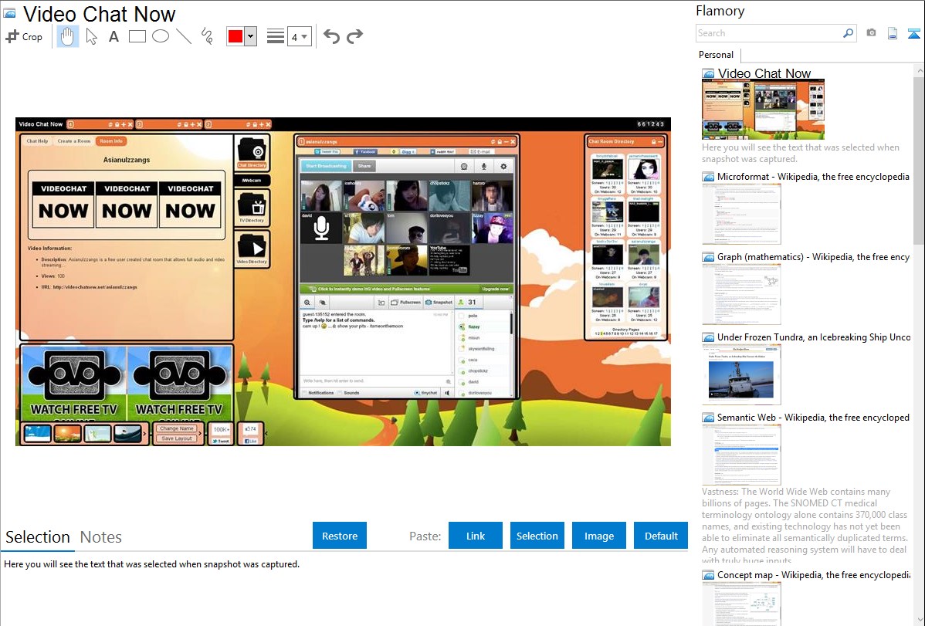Screen dimensions: 925x626
Task: Expand the line thickness dropdown
Action: coord(304,36)
